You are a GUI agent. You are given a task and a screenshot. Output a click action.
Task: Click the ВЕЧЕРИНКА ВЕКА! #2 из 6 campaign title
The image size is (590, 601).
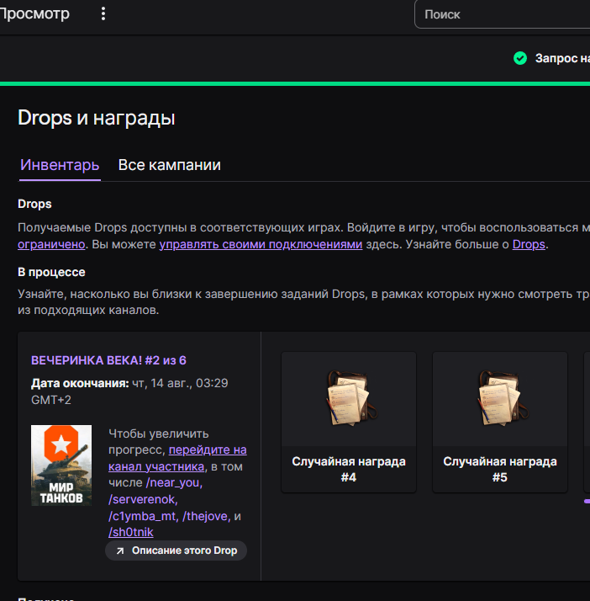pos(108,360)
